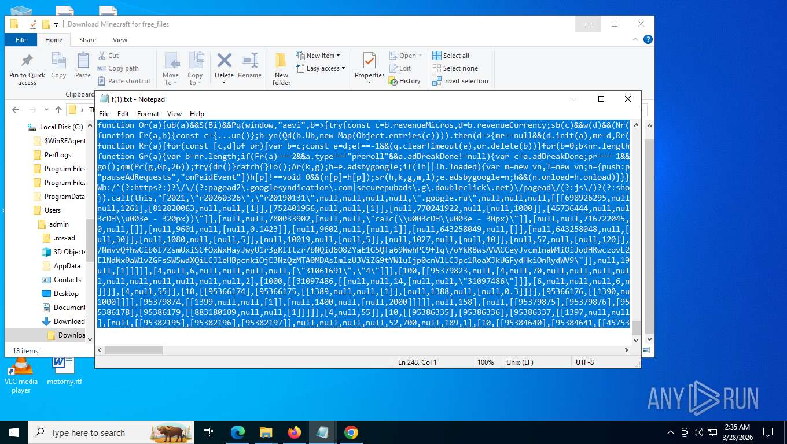Select admin folder in tree
This screenshot has height=444, width=787.
(54, 224)
